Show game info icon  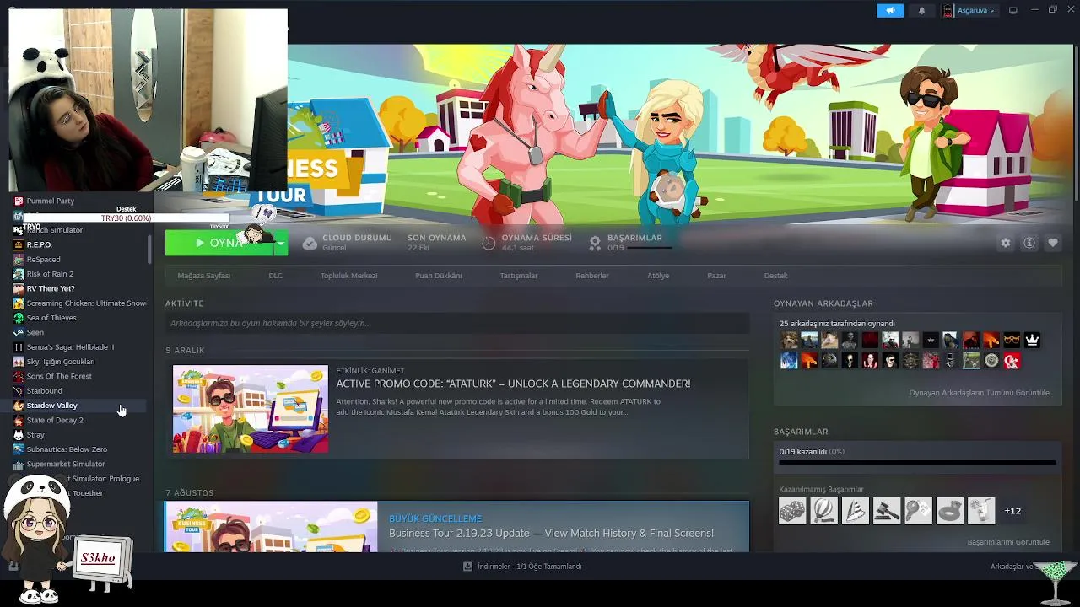(x=1029, y=243)
